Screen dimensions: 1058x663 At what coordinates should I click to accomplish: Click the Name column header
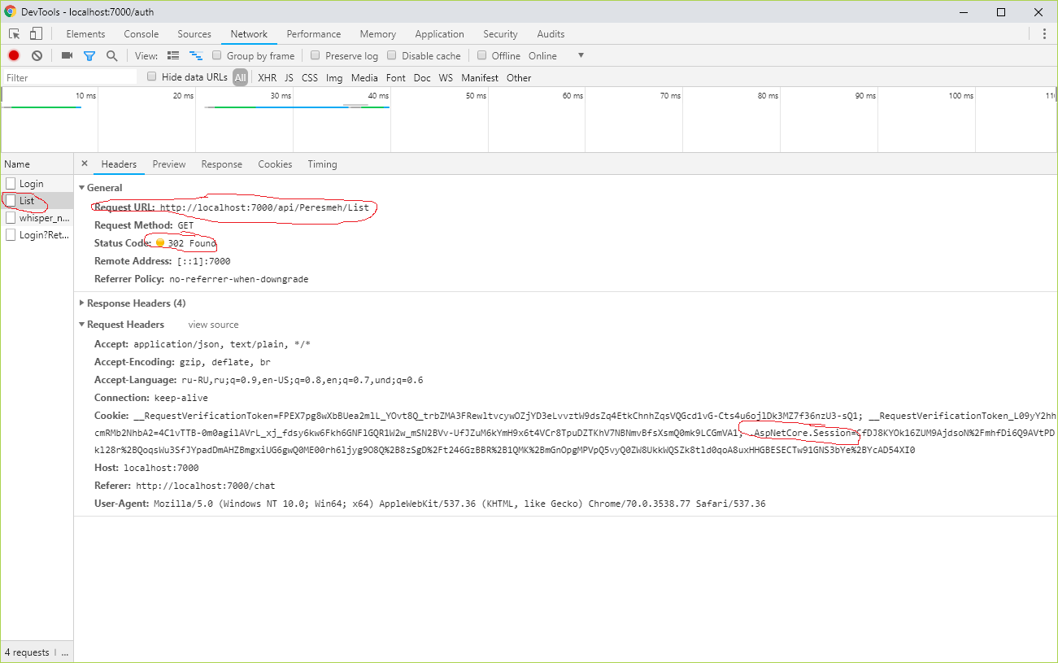click(37, 164)
